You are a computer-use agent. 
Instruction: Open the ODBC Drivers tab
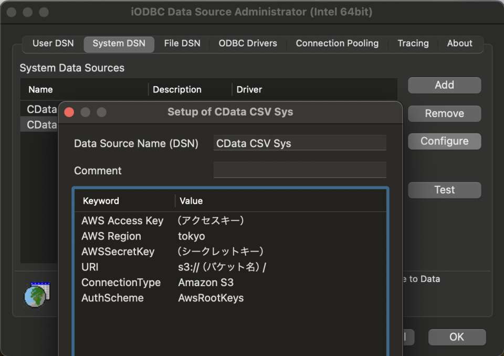point(248,44)
